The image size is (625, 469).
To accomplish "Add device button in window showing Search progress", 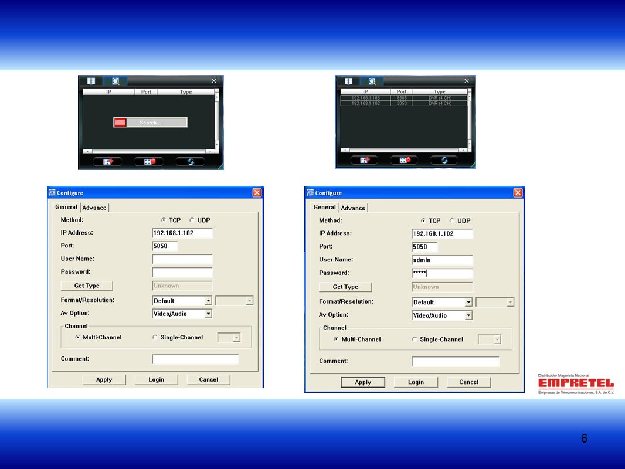I will 108,161.
